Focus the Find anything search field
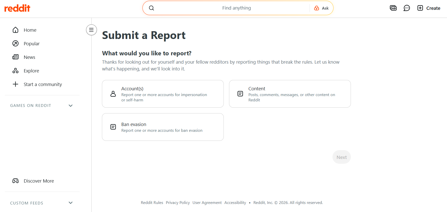Screen dimensions: 447x212 click(237, 8)
